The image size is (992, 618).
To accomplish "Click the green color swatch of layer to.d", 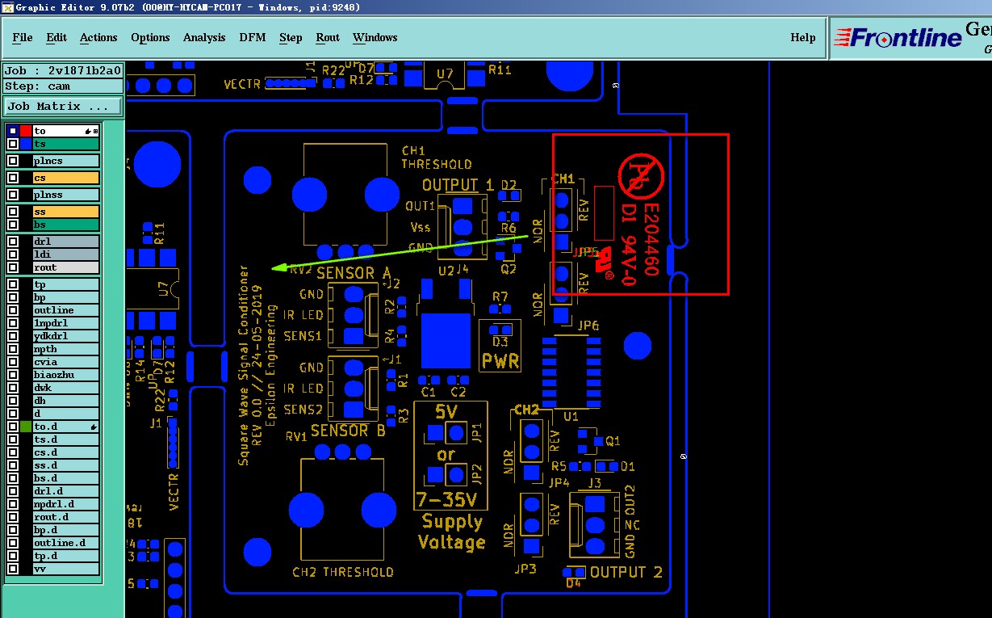I will [x=26, y=427].
